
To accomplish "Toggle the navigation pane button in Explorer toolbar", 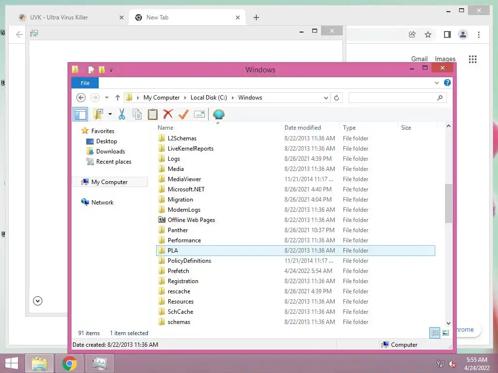I will [x=80, y=114].
